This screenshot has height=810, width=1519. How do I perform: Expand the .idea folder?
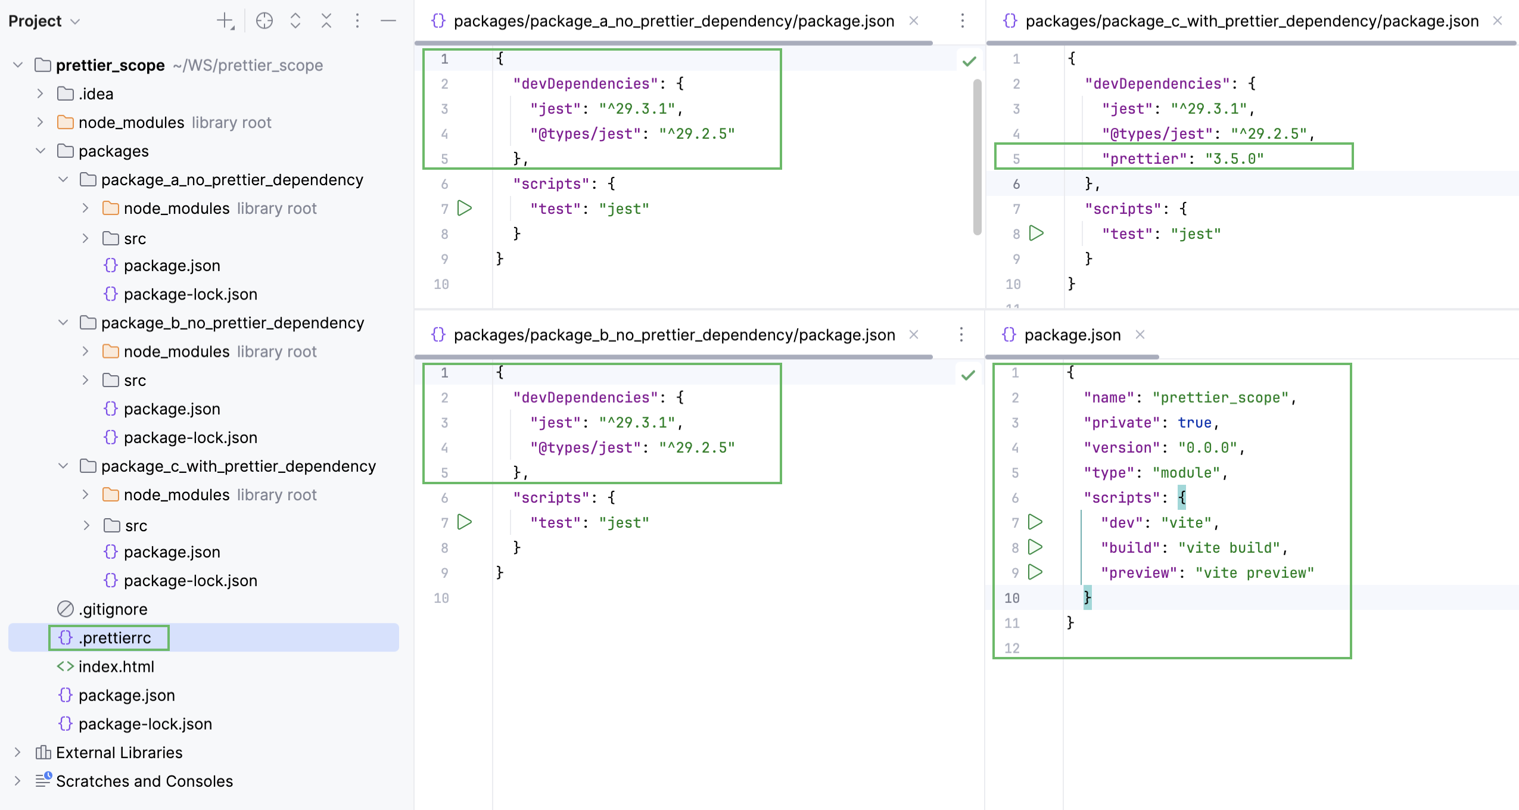[40, 93]
